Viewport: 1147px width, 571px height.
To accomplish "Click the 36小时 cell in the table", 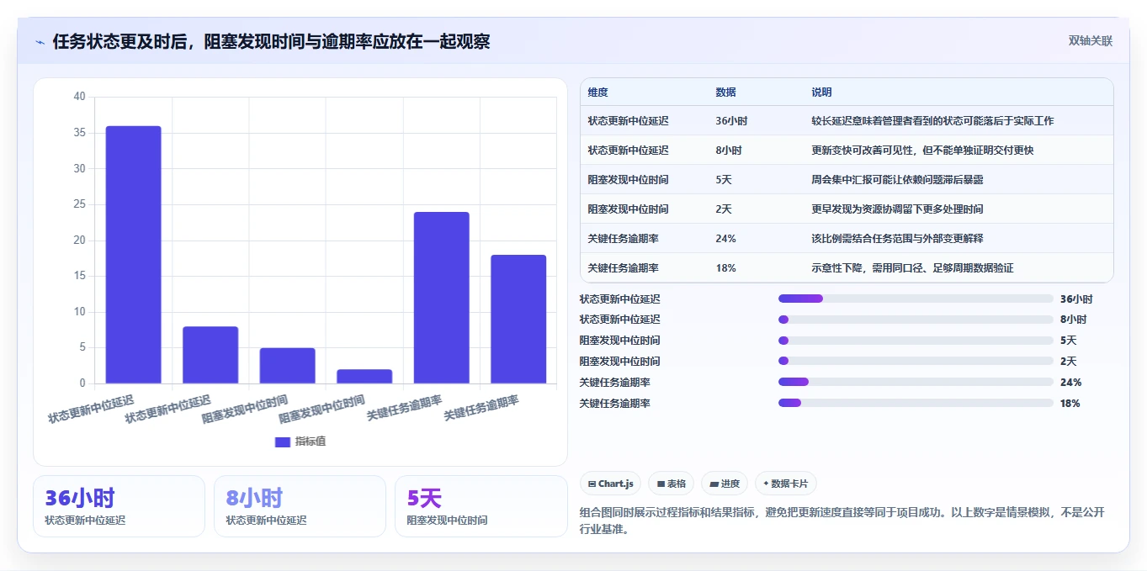I will pyautogui.click(x=731, y=121).
